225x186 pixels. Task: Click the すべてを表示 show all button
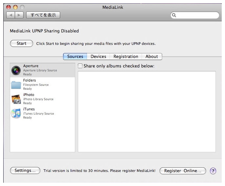43,15
